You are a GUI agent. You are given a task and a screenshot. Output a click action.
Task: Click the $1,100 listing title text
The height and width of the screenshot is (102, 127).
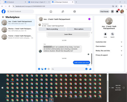pos(53,26)
